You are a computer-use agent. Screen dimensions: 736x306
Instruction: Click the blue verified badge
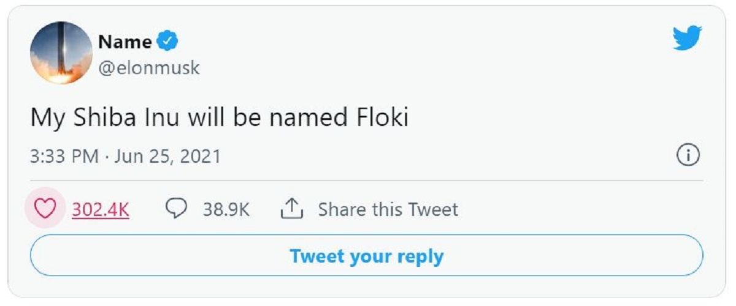tap(167, 42)
